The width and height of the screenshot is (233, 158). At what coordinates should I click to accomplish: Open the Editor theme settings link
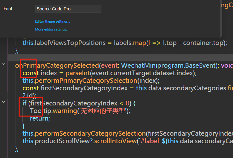(x=52, y=22)
